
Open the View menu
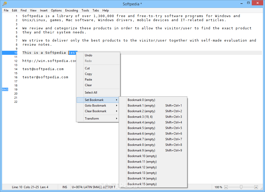[x=33, y=10]
